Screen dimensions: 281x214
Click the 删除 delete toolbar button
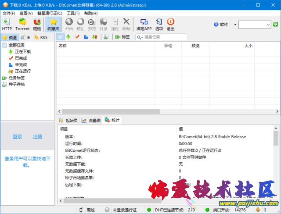pos(126,24)
